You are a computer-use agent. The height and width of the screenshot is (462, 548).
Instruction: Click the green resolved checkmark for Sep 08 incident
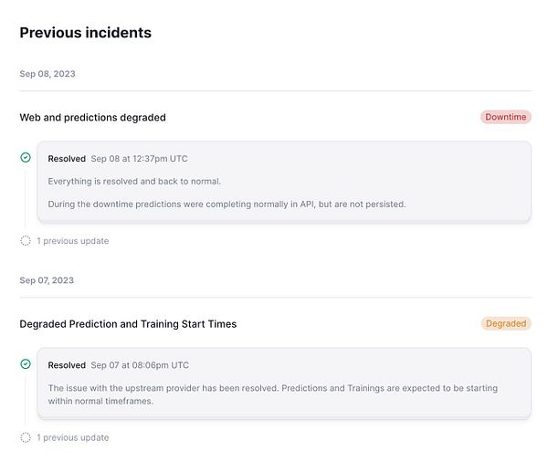coord(26,158)
